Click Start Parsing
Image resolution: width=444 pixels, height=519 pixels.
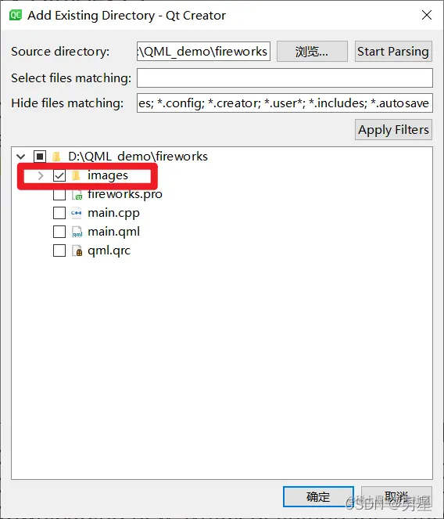click(393, 52)
